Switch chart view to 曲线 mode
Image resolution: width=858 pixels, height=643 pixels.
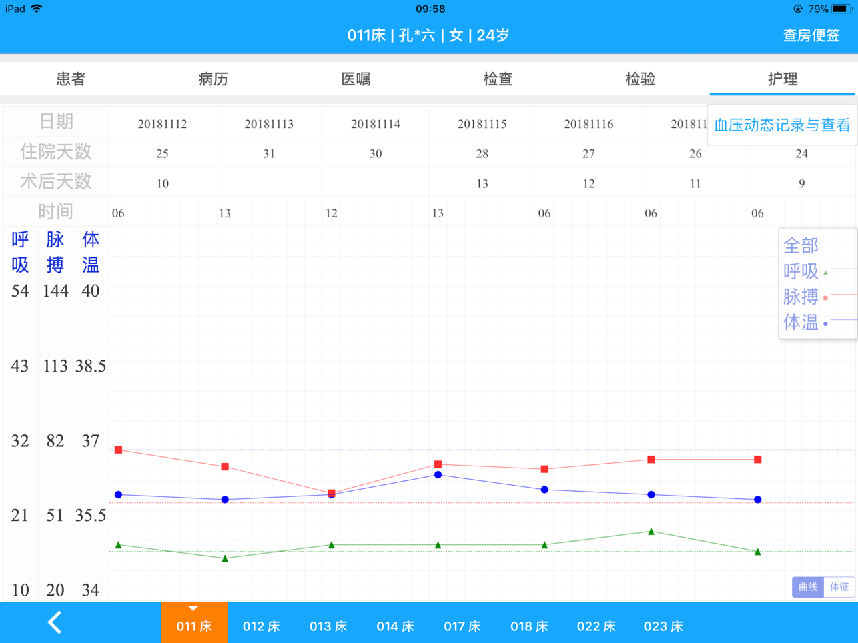click(x=807, y=587)
